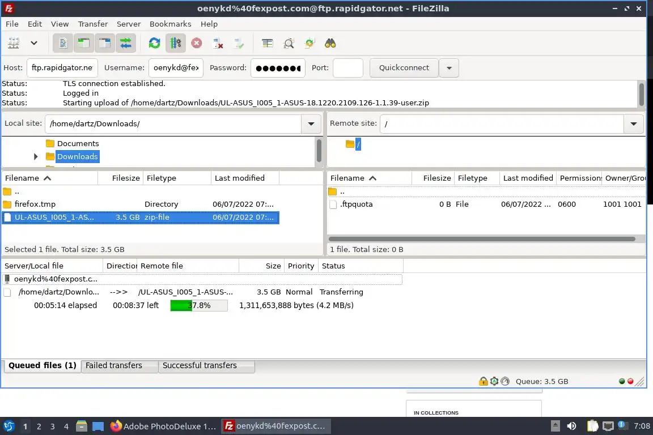Click the network connection tray icon
Screen dimensions: 653x435
(608, 426)
